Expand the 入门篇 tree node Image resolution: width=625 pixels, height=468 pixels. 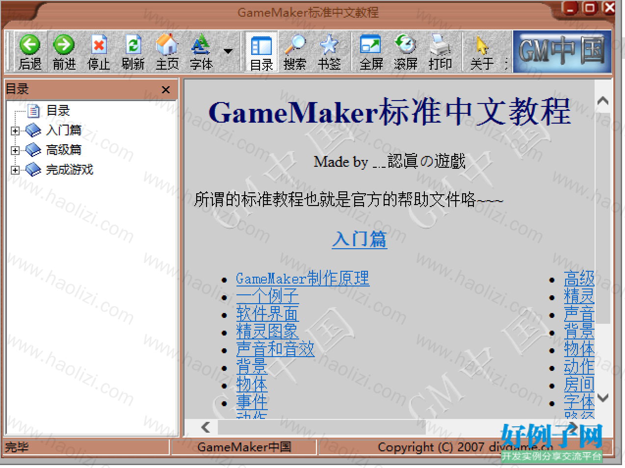point(15,131)
